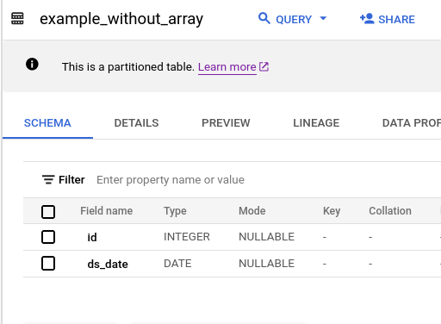The height and width of the screenshot is (324, 441).
Task: Click the magnifier icon on QUERY
Action: (x=264, y=18)
